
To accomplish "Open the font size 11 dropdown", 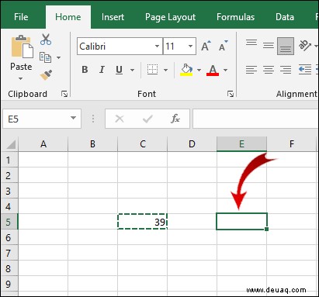I will click(191, 47).
